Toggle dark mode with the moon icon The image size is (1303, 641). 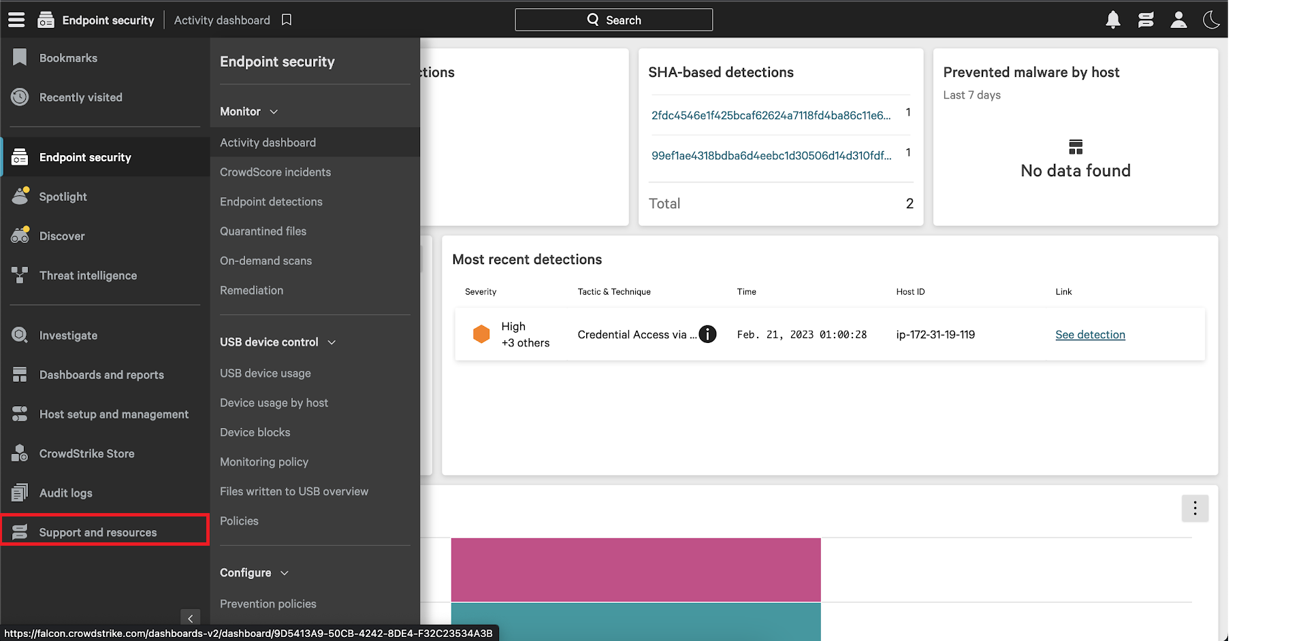click(x=1211, y=20)
